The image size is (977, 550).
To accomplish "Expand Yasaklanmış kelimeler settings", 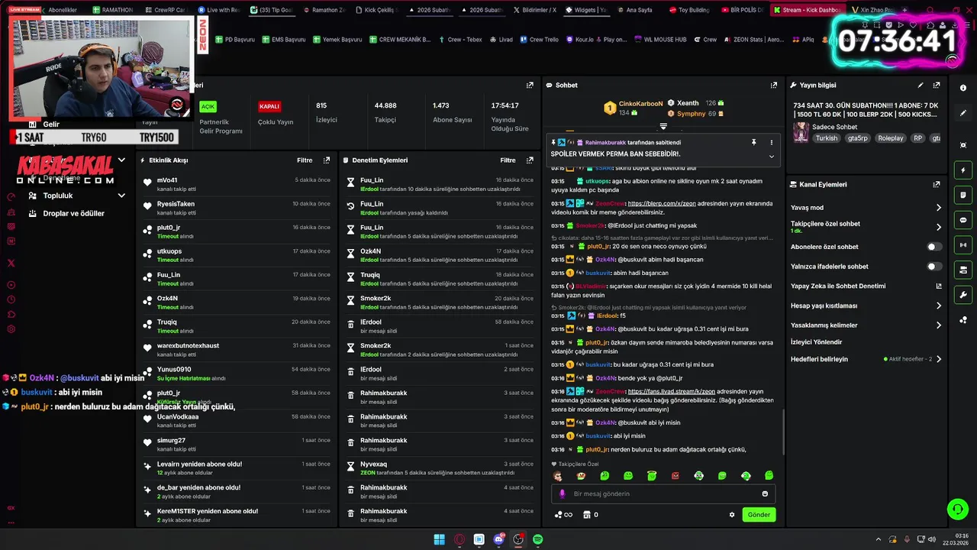I will click(938, 325).
